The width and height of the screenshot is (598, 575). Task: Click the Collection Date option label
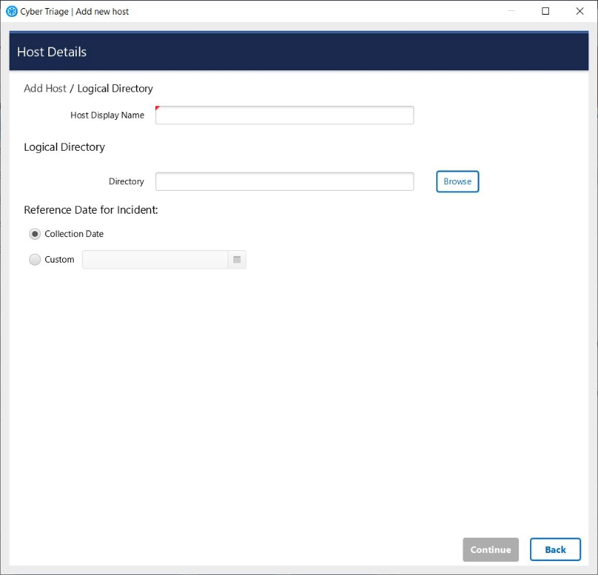(x=74, y=234)
